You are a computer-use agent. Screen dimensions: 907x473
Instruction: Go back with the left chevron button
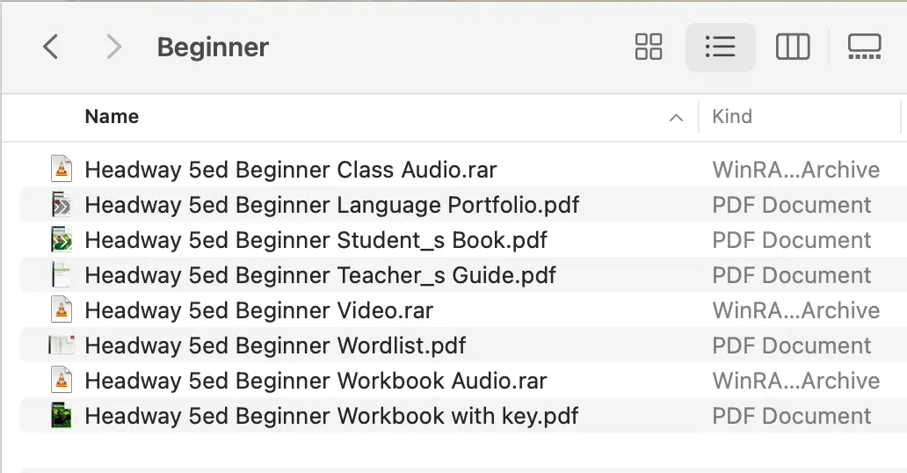point(51,47)
